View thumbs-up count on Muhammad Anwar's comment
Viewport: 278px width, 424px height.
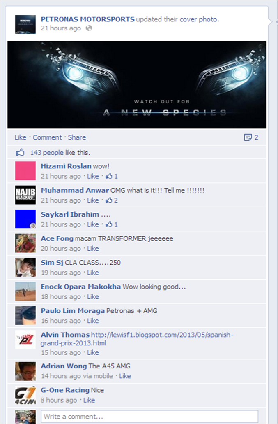(x=112, y=200)
